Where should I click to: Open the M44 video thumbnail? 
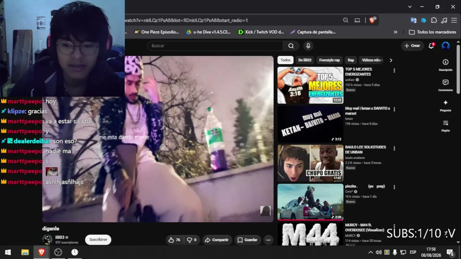pos(310,234)
